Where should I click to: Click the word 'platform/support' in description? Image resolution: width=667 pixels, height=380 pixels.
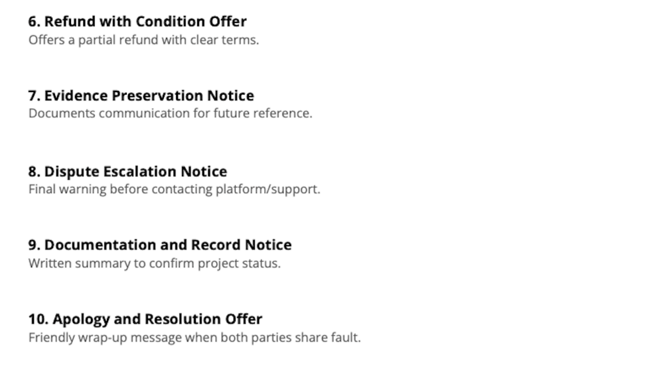(267, 189)
